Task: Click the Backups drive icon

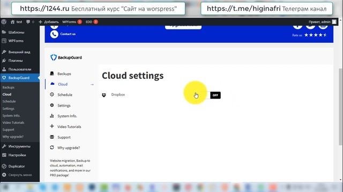Action: [x=52, y=74]
